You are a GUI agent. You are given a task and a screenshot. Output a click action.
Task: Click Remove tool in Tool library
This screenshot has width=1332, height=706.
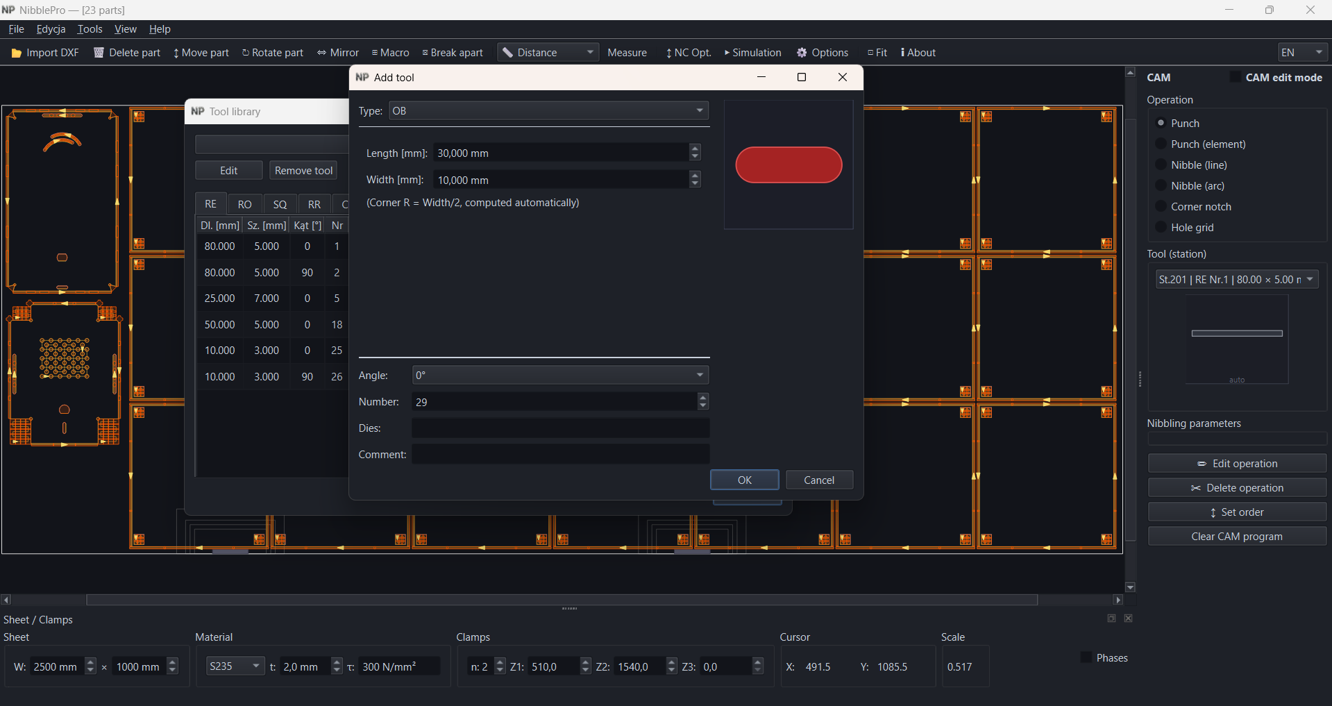coord(304,171)
